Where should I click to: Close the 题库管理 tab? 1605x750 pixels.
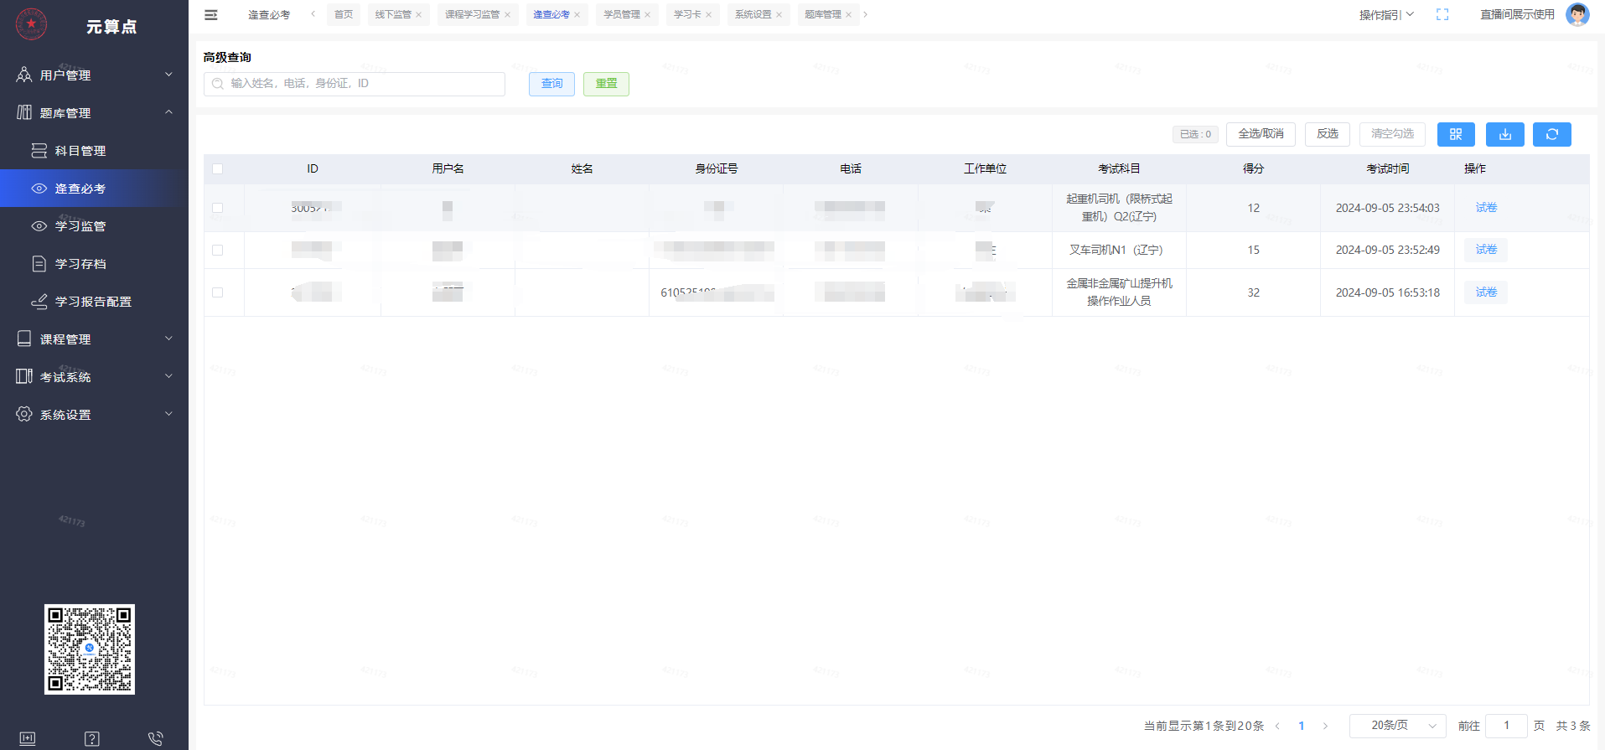pyautogui.click(x=848, y=15)
